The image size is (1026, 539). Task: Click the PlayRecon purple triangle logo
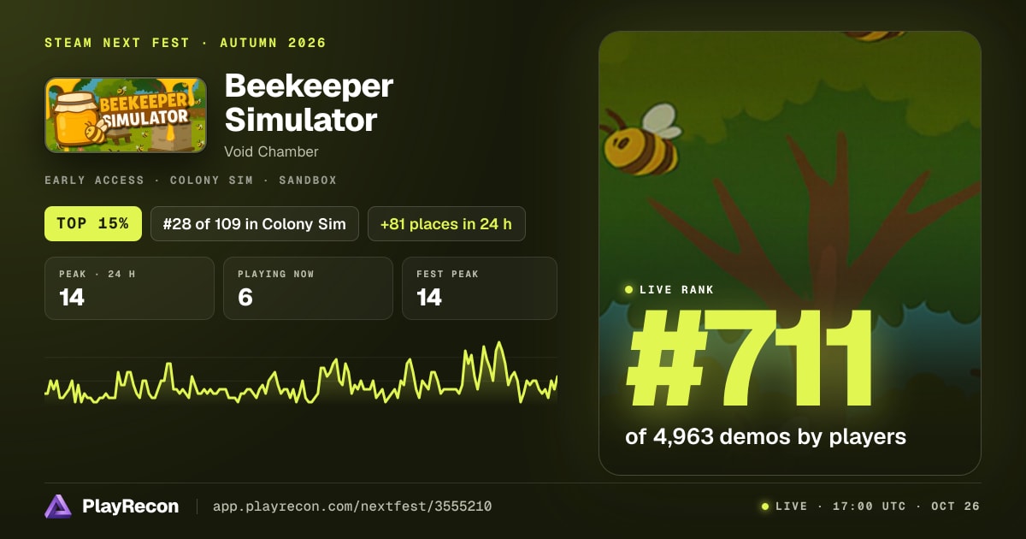pos(58,506)
